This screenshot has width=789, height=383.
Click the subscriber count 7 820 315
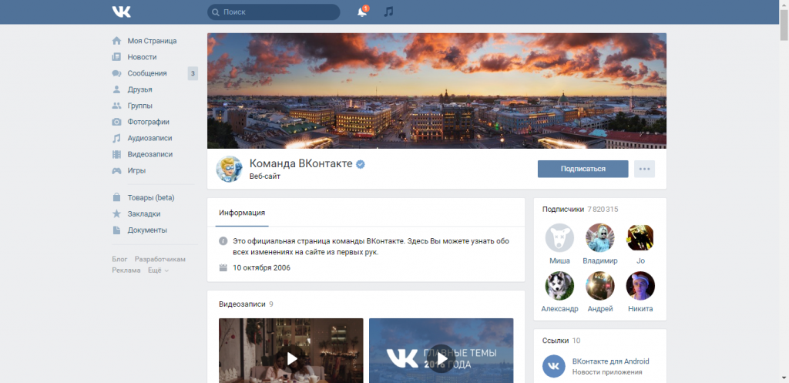603,209
